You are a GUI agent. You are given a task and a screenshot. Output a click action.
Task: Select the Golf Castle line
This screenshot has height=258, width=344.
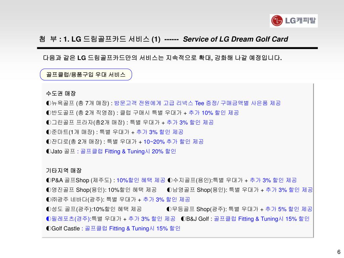click(x=113, y=228)
